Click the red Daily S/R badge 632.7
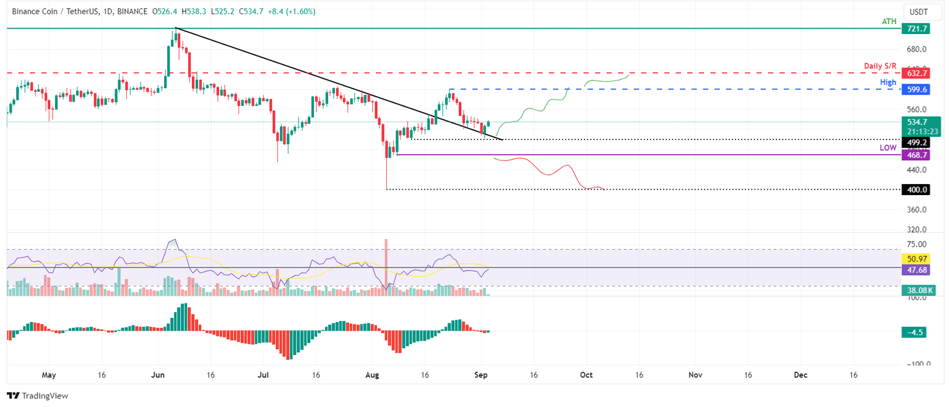 tap(916, 73)
